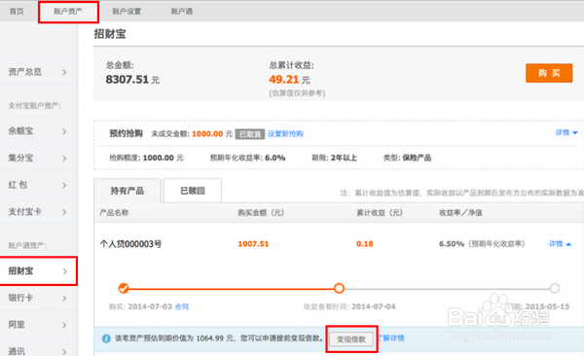Image resolution: width=584 pixels, height=356 pixels.
Task: Open 账户设置 tab
Action: pyautogui.click(x=127, y=11)
